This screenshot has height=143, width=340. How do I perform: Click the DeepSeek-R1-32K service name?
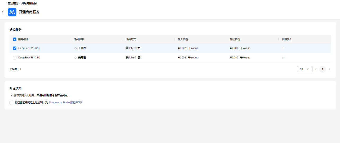coord(29,57)
